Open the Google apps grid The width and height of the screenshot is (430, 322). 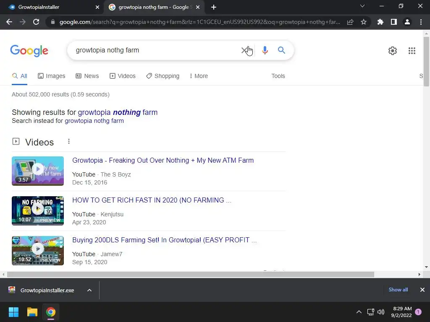point(412,51)
